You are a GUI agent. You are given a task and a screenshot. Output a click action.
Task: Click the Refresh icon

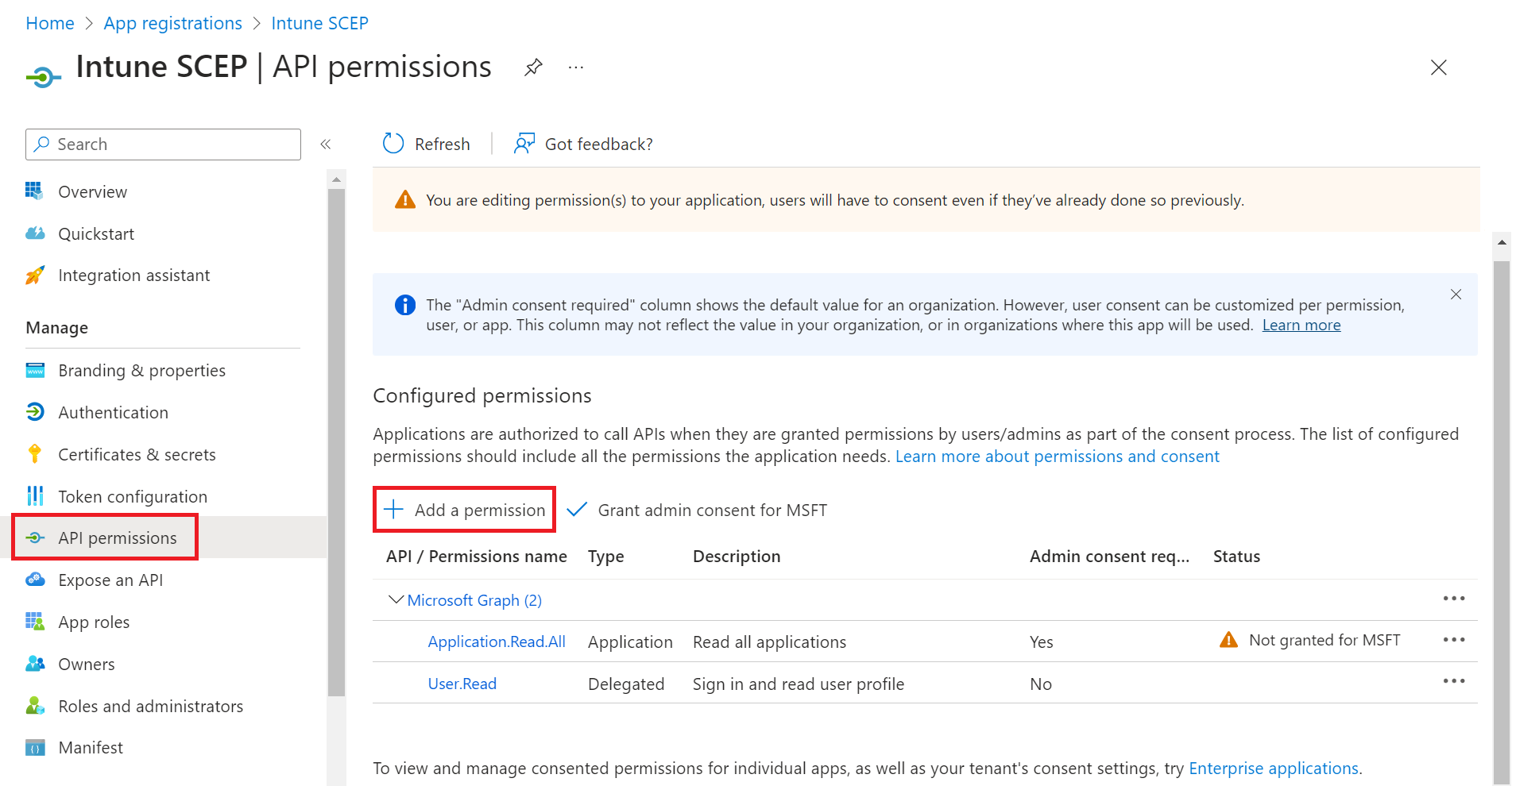tap(393, 144)
